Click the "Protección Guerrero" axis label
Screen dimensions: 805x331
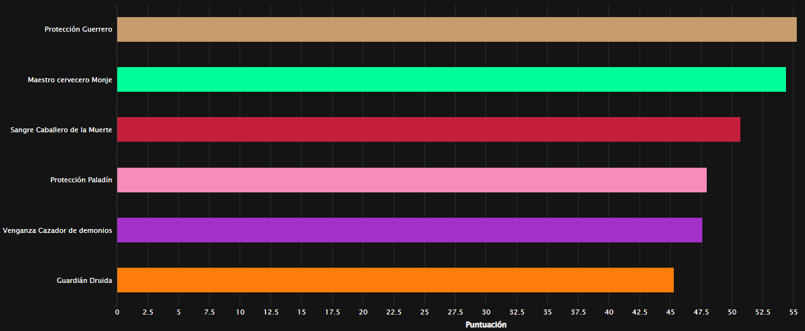(x=78, y=30)
